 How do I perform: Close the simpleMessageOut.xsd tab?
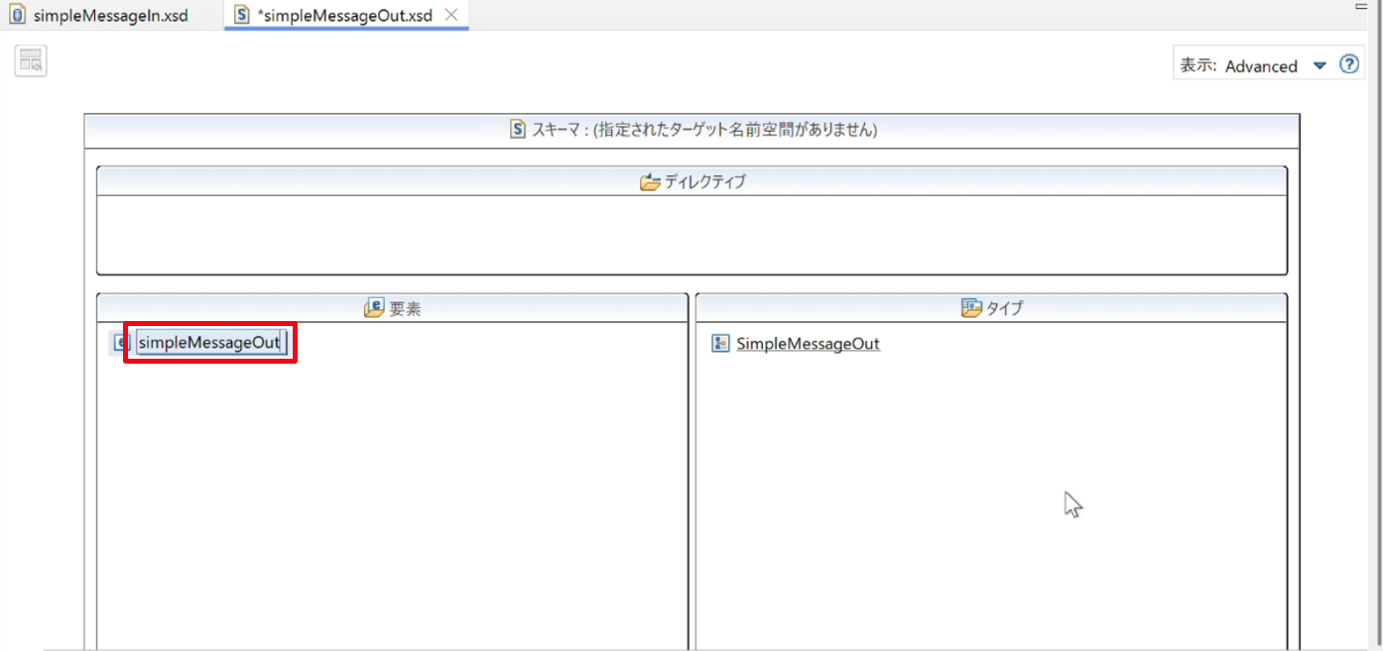(451, 15)
